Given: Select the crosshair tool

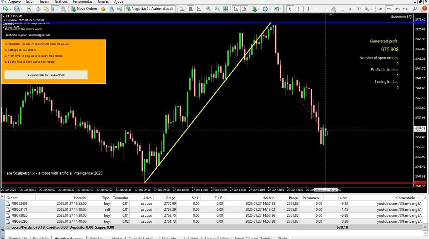Looking at the screenshot, I should [298, 9].
